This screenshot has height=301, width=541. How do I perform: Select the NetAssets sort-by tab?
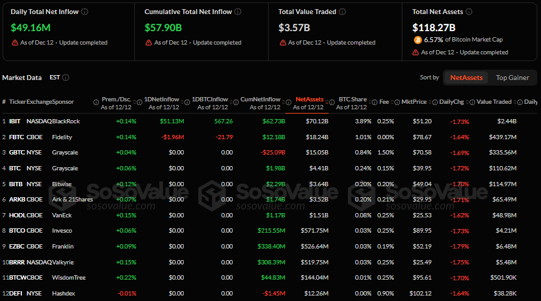pyautogui.click(x=466, y=78)
